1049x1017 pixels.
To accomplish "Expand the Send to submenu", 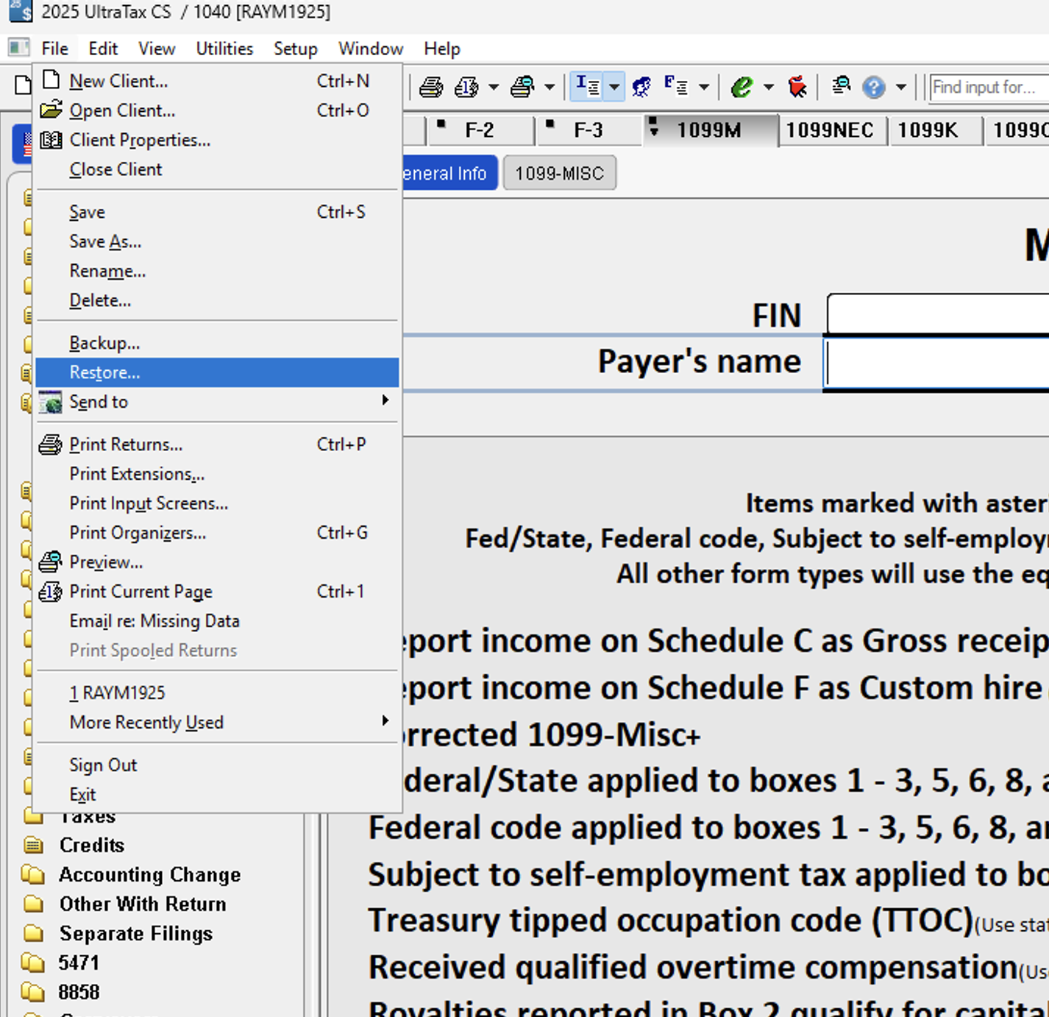I will (x=218, y=402).
